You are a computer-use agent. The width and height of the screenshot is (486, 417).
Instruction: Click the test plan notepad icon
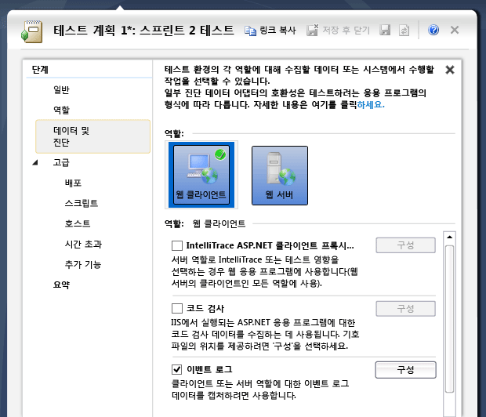pos(31,31)
